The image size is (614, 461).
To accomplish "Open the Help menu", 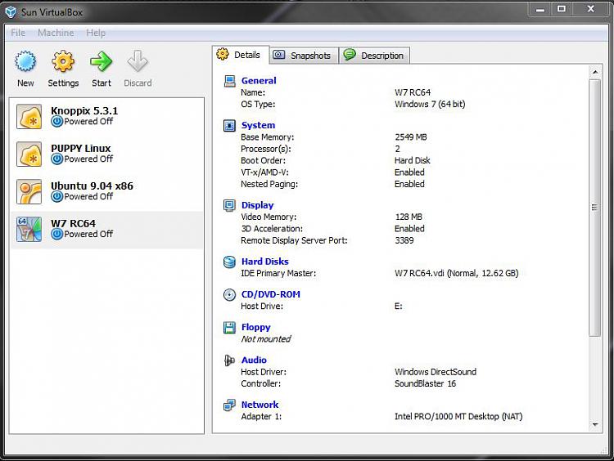I will pos(96,33).
